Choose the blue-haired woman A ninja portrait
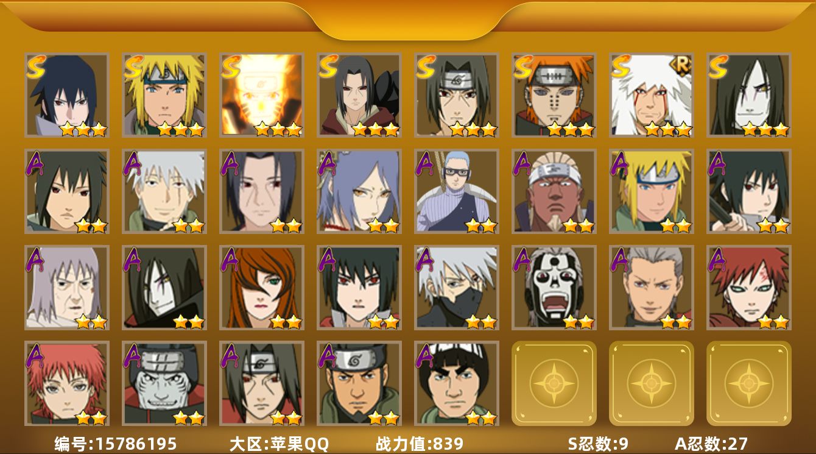Image resolution: width=816 pixels, height=454 pixels. click(359, 191)
